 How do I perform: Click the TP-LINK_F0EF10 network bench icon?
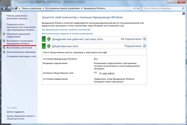click(95, 73)
